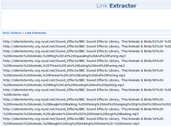Select the Animals & Birds/03 URL line
The image size is (171, 126).
pyautogui.click(x=84, y=51)
